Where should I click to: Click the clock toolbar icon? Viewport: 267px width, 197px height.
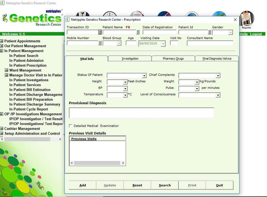[110, 14]
